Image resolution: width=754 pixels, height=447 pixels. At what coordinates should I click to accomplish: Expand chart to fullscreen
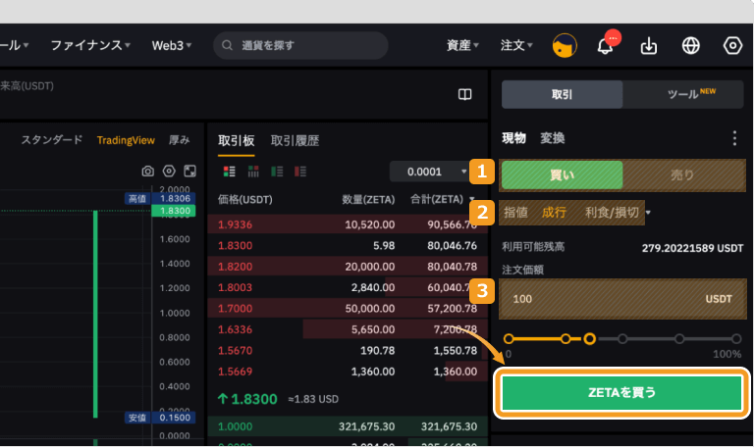click(x=189, y=171)
